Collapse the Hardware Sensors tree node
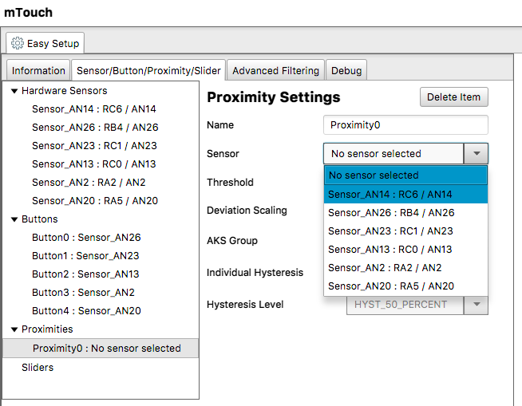Screen dimensions: 522x406 [x=14, y=91]
